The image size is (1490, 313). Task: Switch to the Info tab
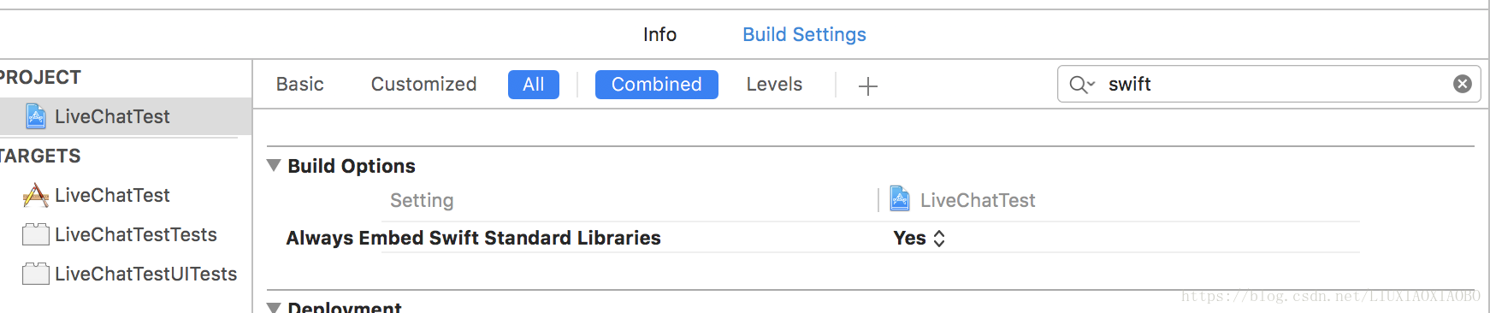pyautogui.click(x=659, y=34)
